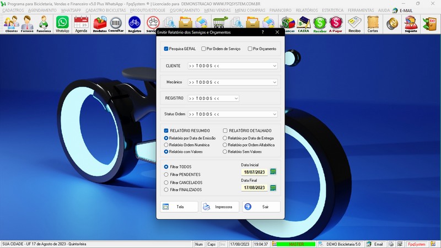Open the Registro bicycle icon
The width and height of the screenshot is (441, 248).
click(x=134, y=24)
